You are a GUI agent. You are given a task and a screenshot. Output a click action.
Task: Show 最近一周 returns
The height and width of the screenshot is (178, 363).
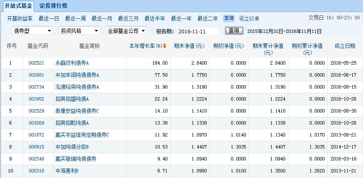(x=75, y=18)
